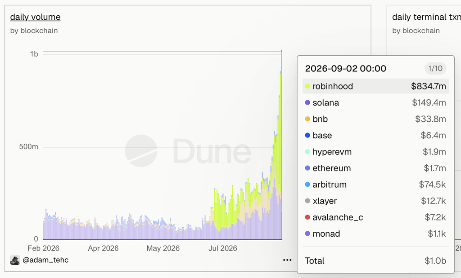Click the Total row in tooltip
The height and width of the screenshot is (278, 461).
[x=375, y=260]
